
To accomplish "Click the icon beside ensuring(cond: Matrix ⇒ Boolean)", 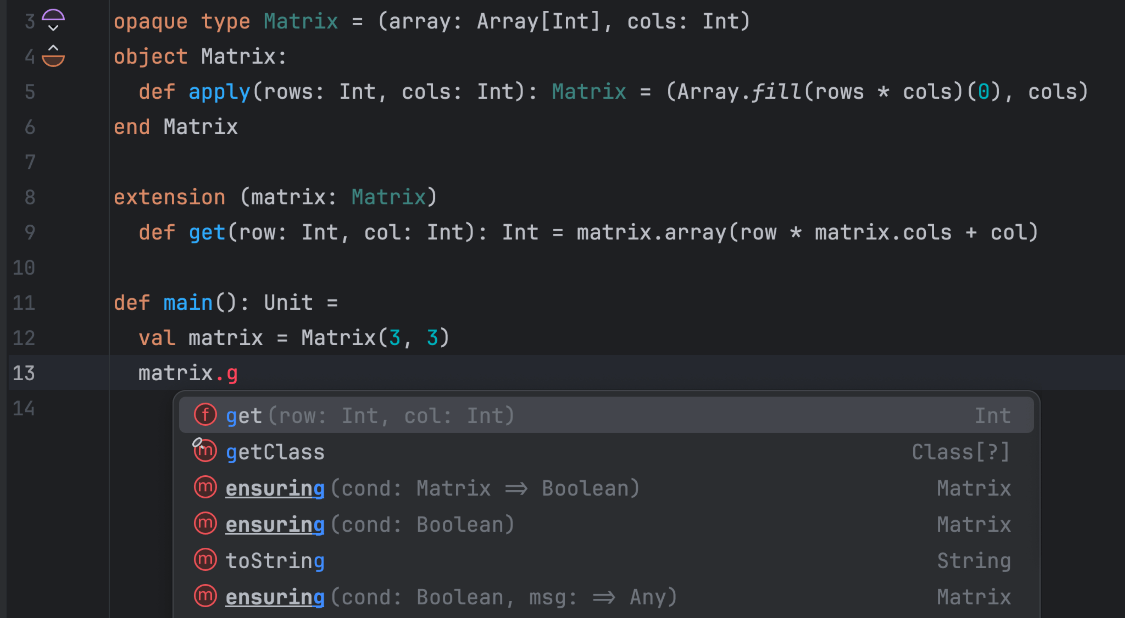I will pyautogui.click(x=205, y=487).
